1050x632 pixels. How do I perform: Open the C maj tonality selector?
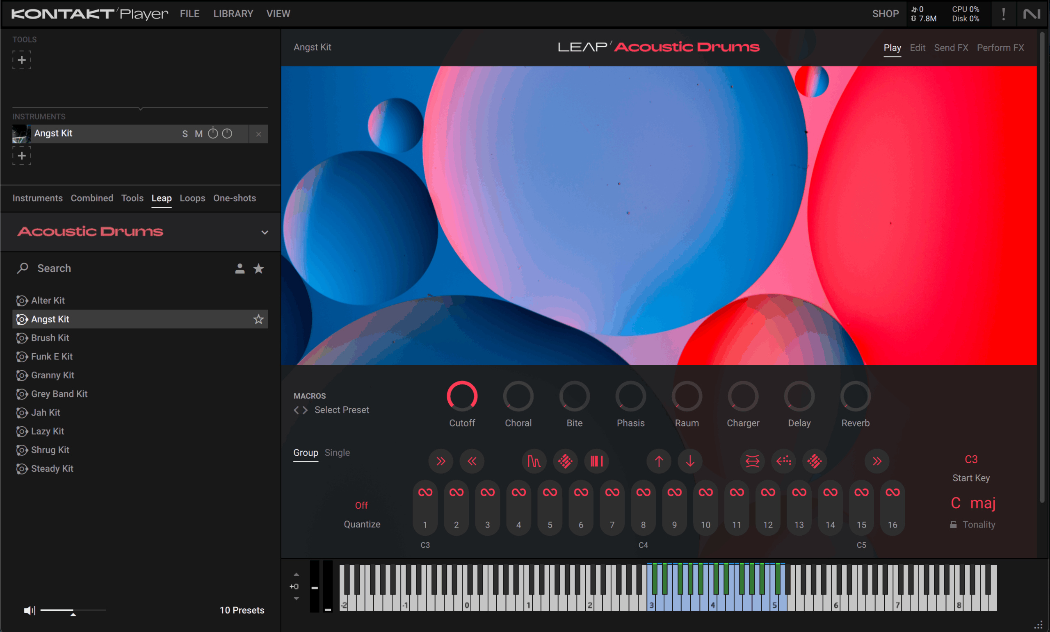pos(973,503)
